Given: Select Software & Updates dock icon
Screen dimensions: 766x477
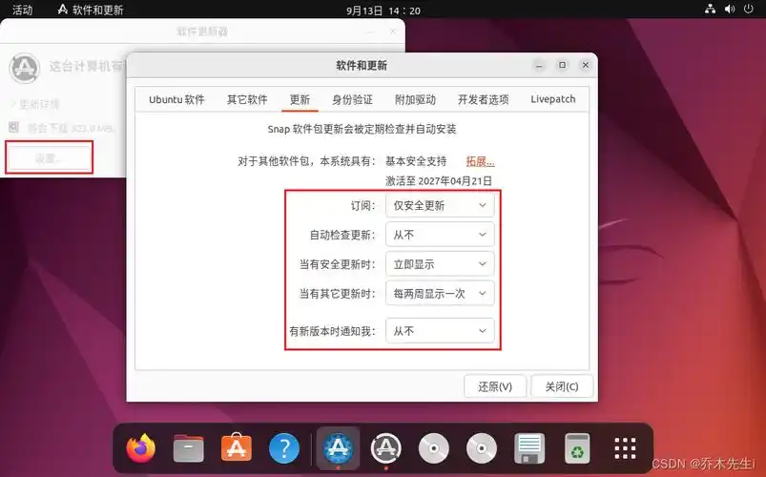Looking at the screenshot, I should (338, 447).
